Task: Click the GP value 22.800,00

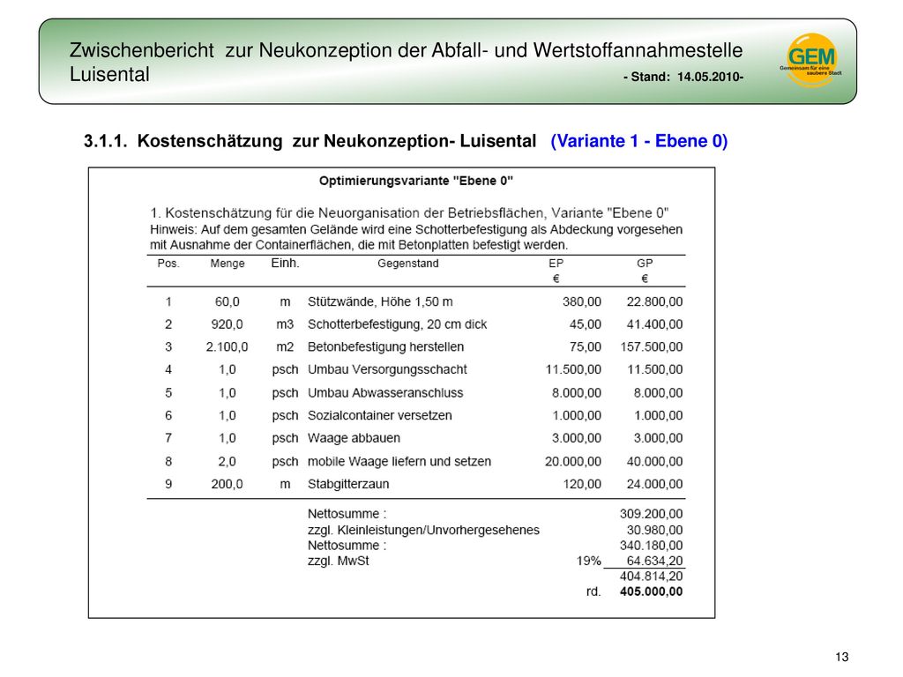Action: (x=654, y=301)
